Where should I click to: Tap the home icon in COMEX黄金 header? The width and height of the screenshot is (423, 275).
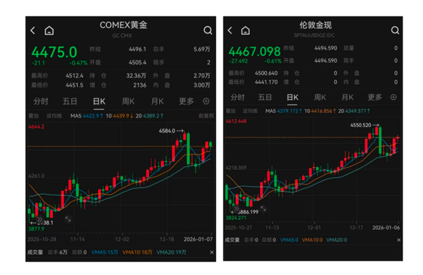coord(49,30)
